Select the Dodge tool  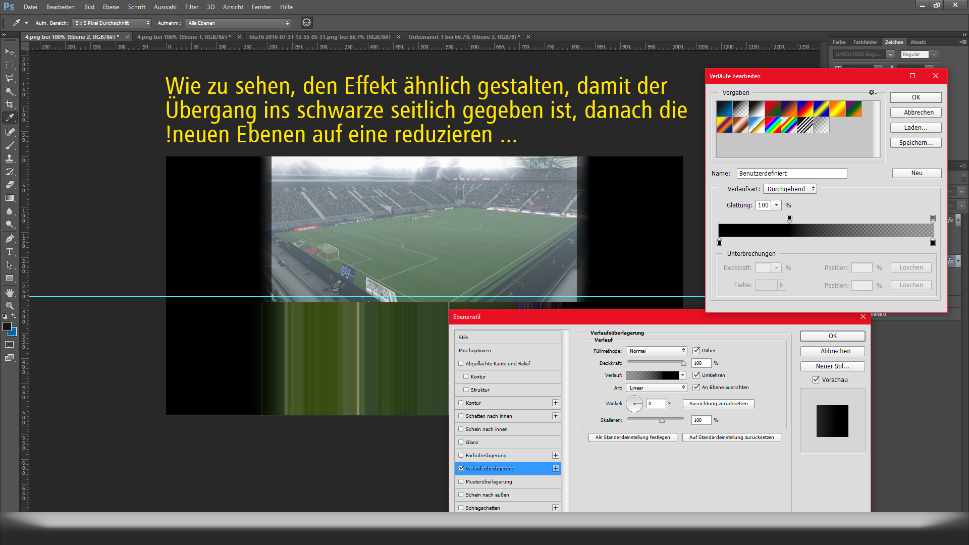coord(10,225)
